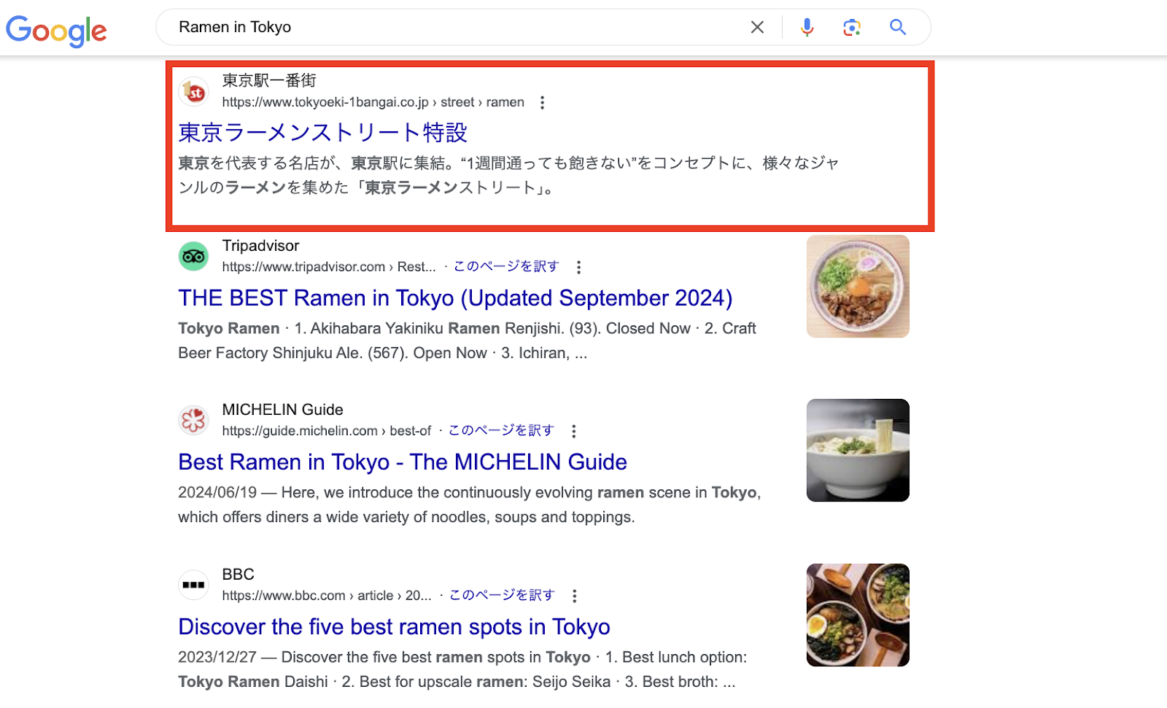Image resolution: width=1167 pixels, height=708 pixels.
Task: Open more options for the MICHELIN result
Action: coord(574,432)
